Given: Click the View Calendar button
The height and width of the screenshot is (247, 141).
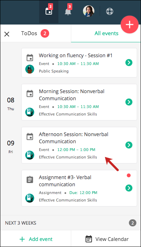Looking at the screenshot, I should (107, 239).
